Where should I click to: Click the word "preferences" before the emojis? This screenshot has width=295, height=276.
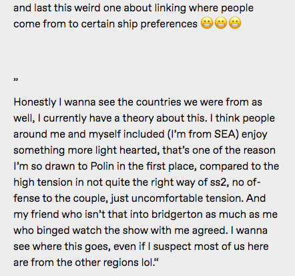[169, 25]
